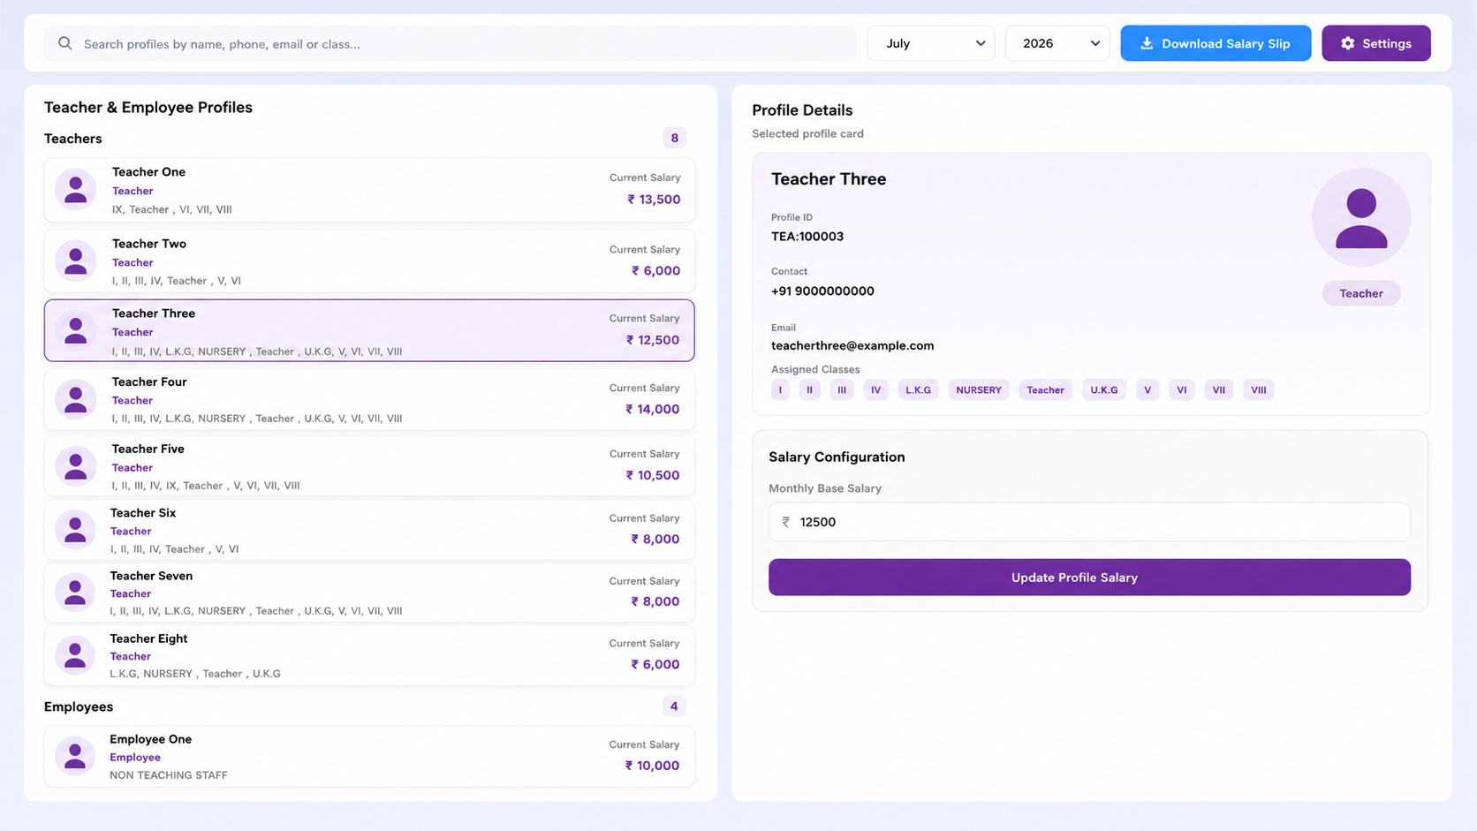Select the Employee One profile card

click(x=369, y=756)
